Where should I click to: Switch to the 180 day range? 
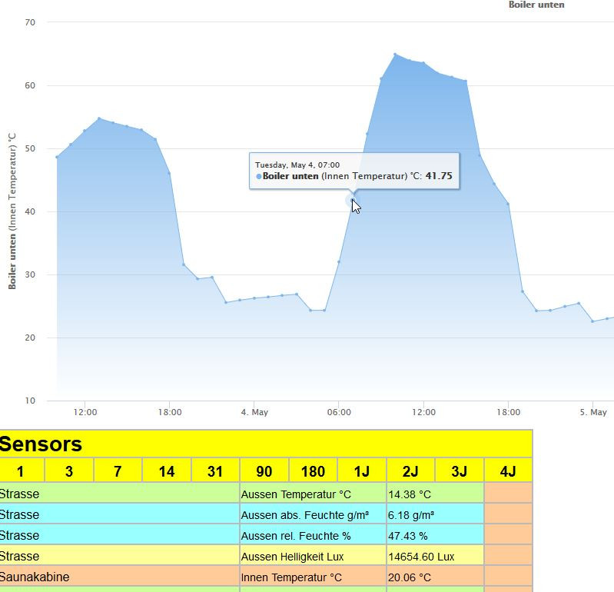point(313,471)
